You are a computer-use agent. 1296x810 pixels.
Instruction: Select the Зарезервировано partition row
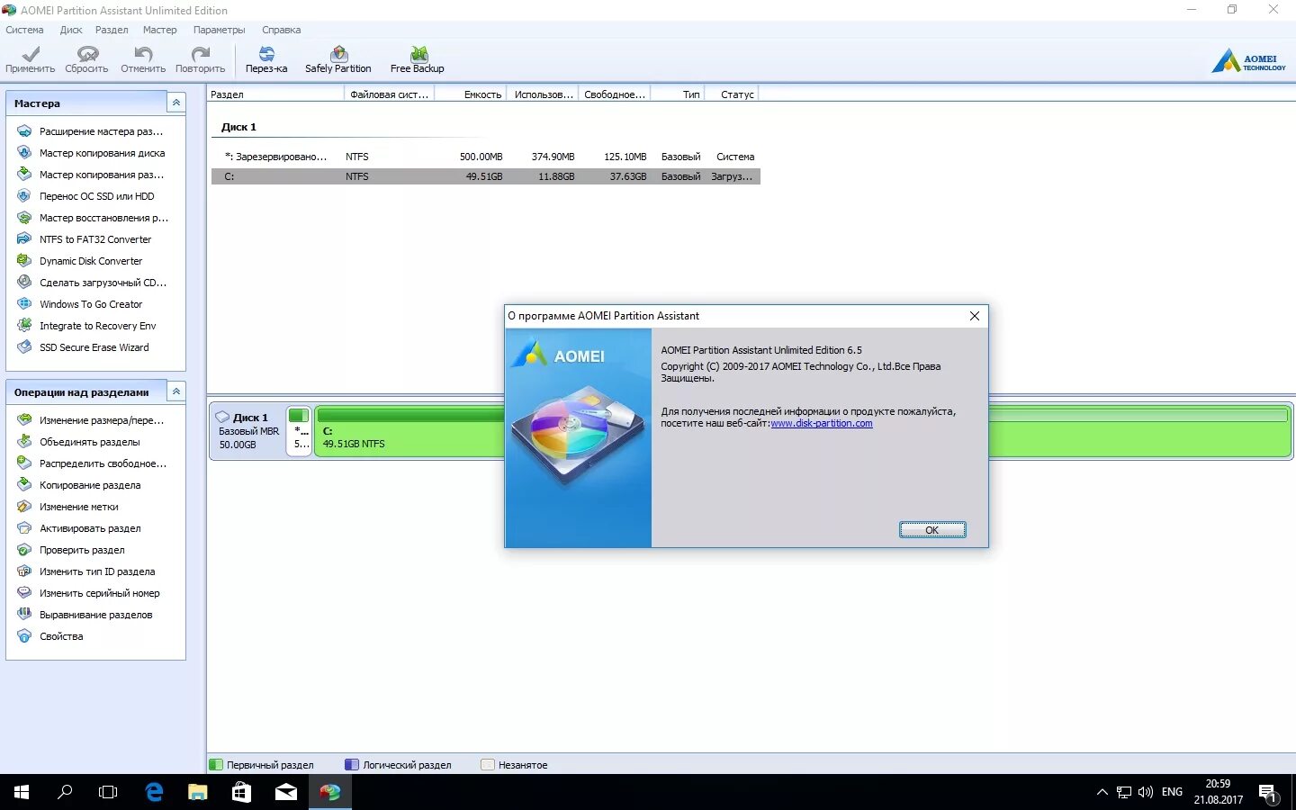486,157
